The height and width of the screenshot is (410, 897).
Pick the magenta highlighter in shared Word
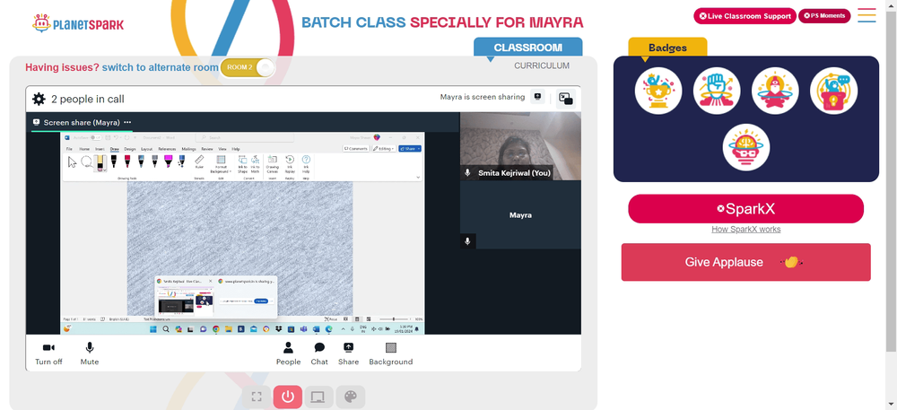pos(169,161)
